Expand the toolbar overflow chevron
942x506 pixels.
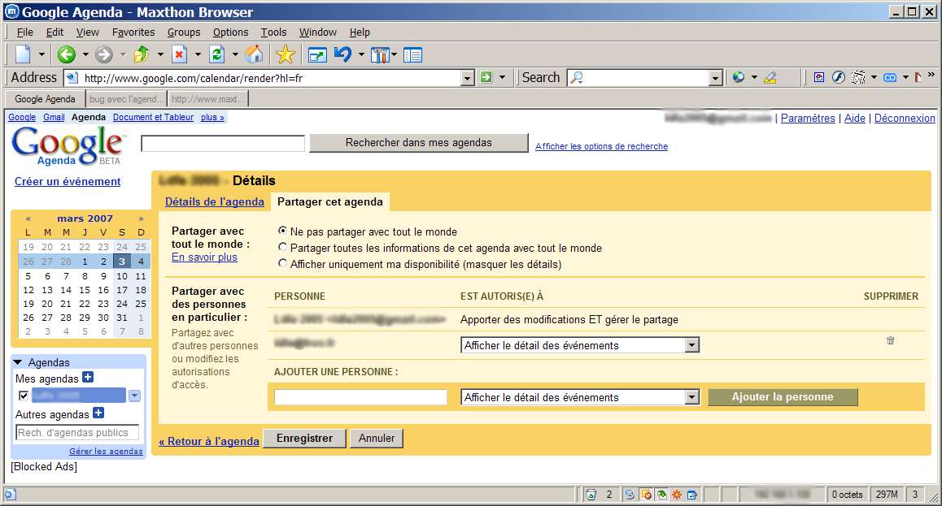931,75
